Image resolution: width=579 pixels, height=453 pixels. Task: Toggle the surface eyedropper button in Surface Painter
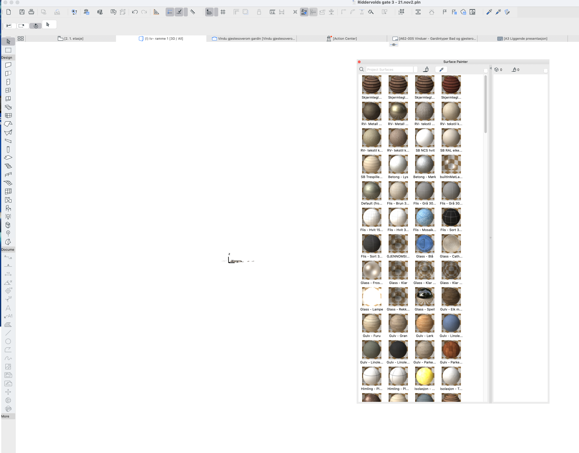click(441, 70)
